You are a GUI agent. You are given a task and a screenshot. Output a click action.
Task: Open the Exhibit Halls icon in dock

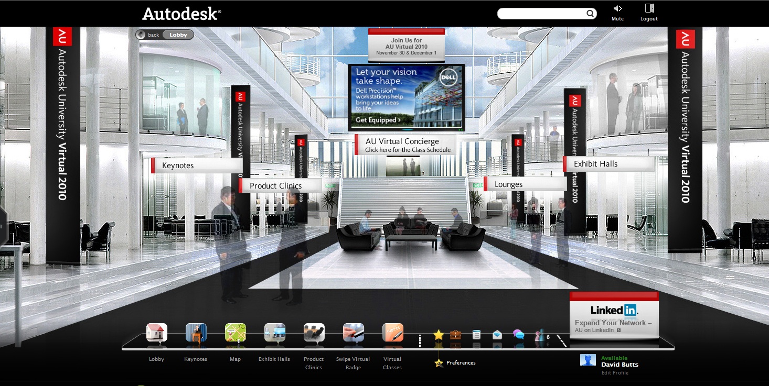[274, 333]
